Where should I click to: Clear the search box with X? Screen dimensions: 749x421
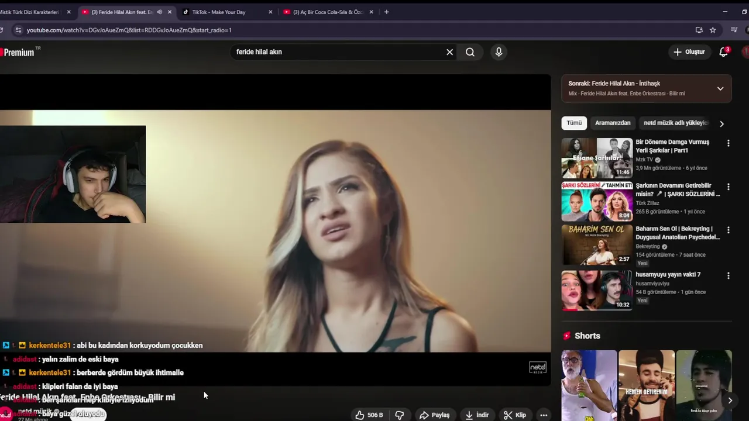point(449,52)
